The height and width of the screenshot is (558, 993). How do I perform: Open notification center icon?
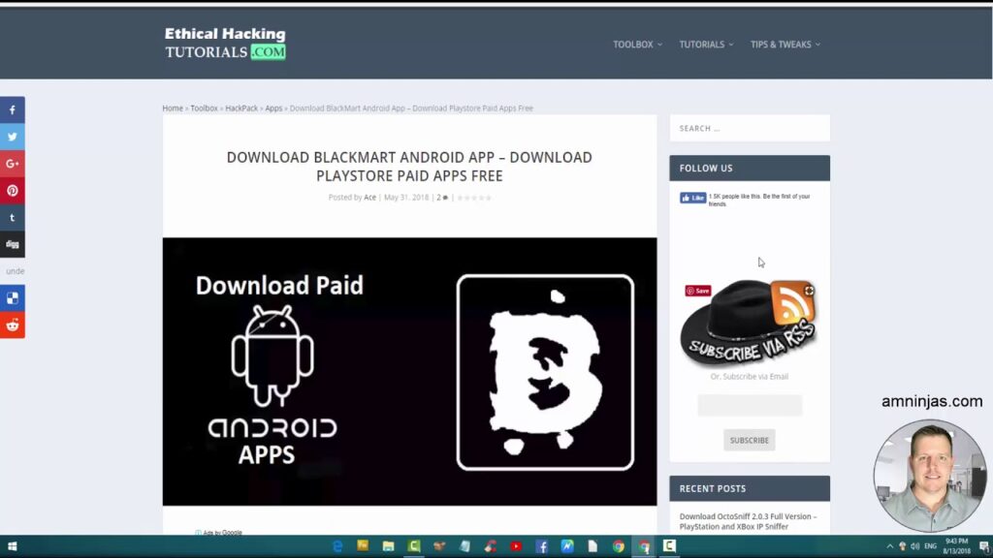tap(985, 546)
